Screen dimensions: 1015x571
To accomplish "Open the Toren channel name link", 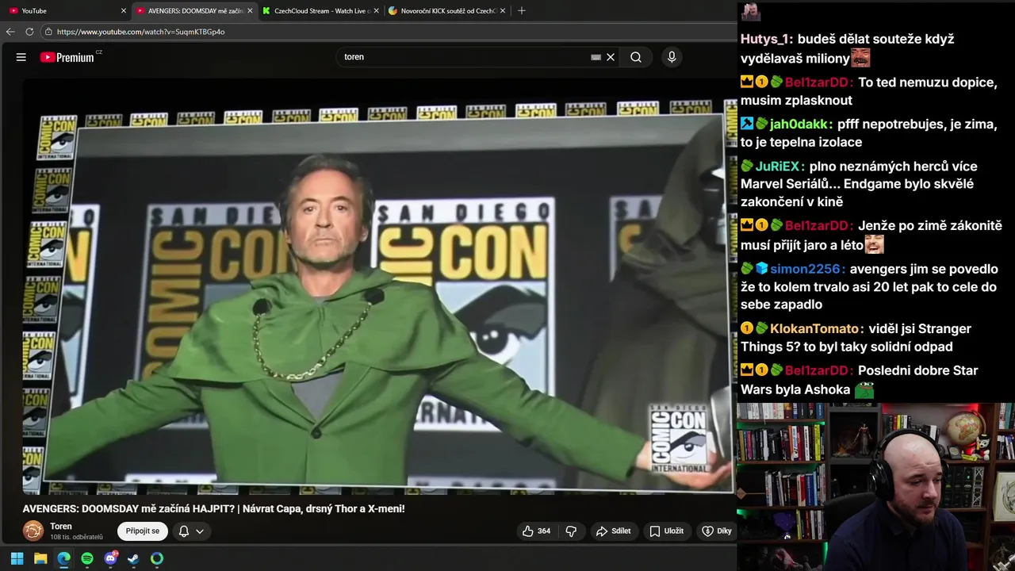I will (61, 526).
